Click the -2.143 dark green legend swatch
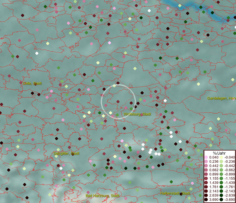 tap(221, 191)
